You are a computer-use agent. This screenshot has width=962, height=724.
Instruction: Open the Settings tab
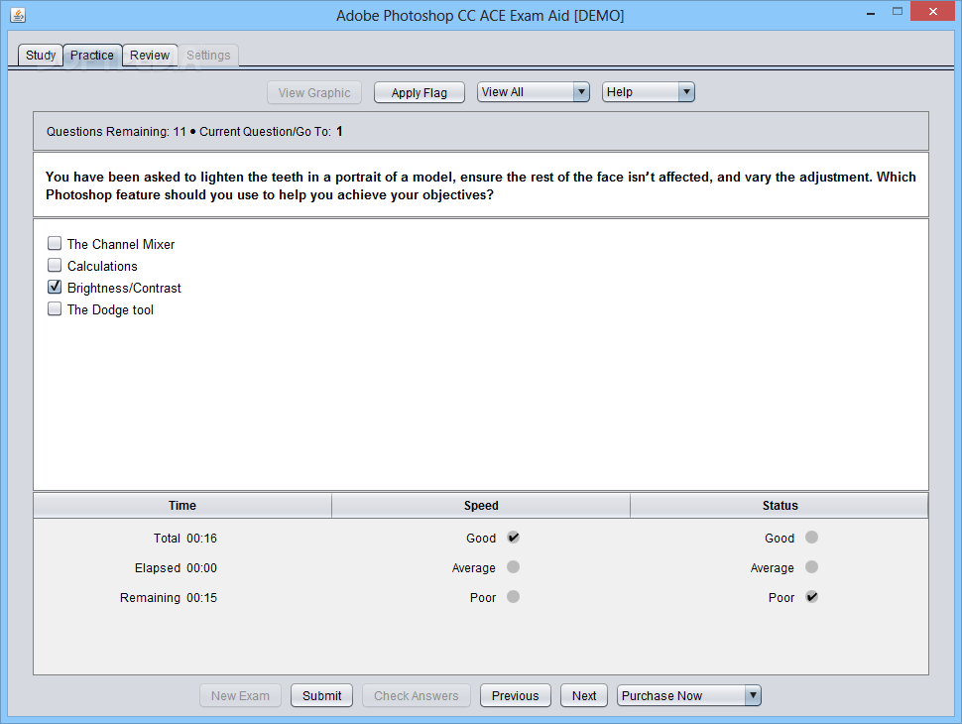(208, 56)
